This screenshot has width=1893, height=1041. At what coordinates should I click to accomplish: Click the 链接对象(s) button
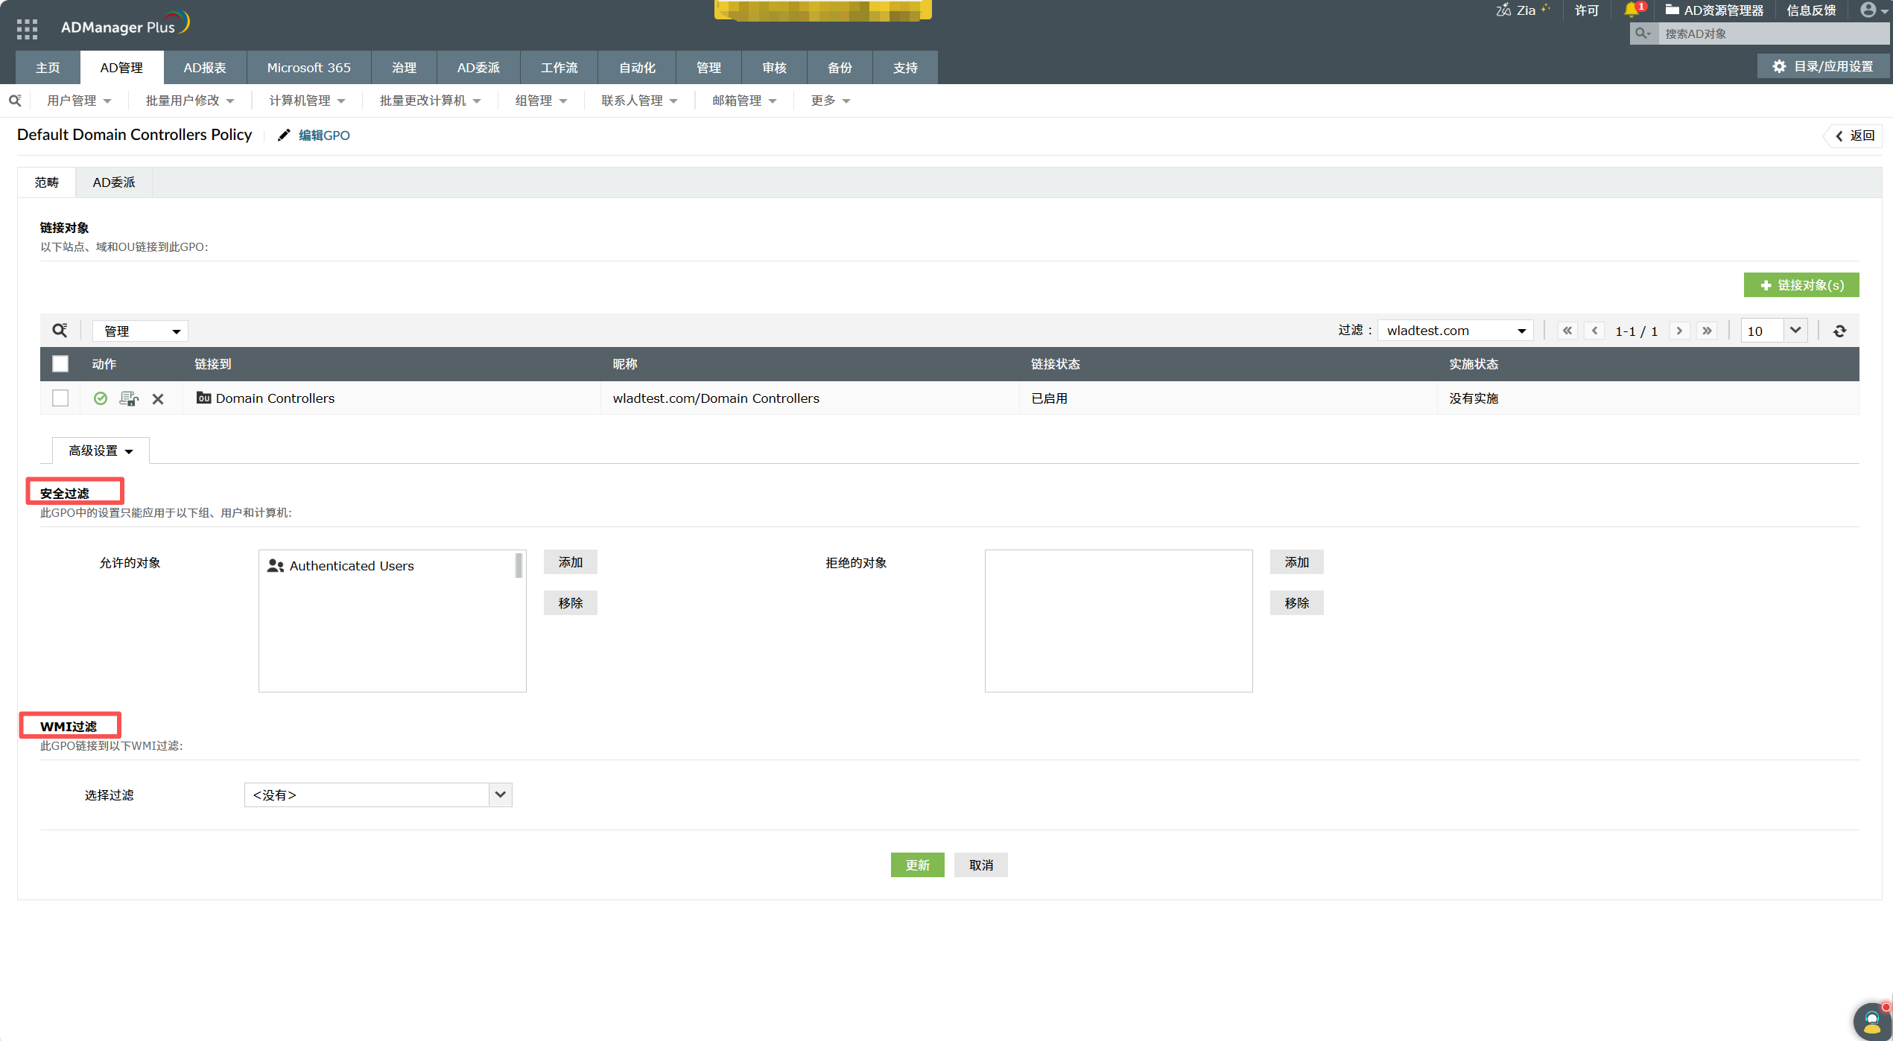tap(1801, 285)
